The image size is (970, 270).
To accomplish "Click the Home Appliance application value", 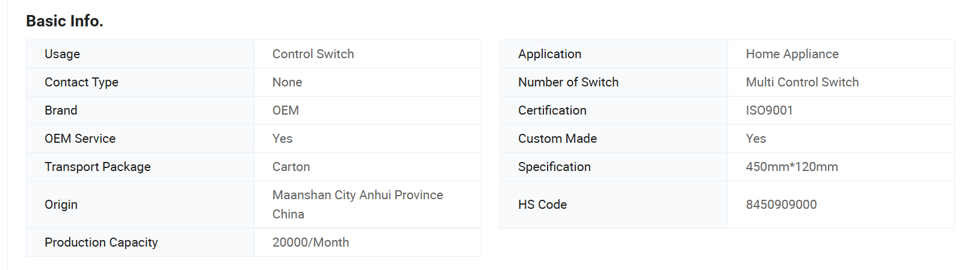I will coord(792,54).
